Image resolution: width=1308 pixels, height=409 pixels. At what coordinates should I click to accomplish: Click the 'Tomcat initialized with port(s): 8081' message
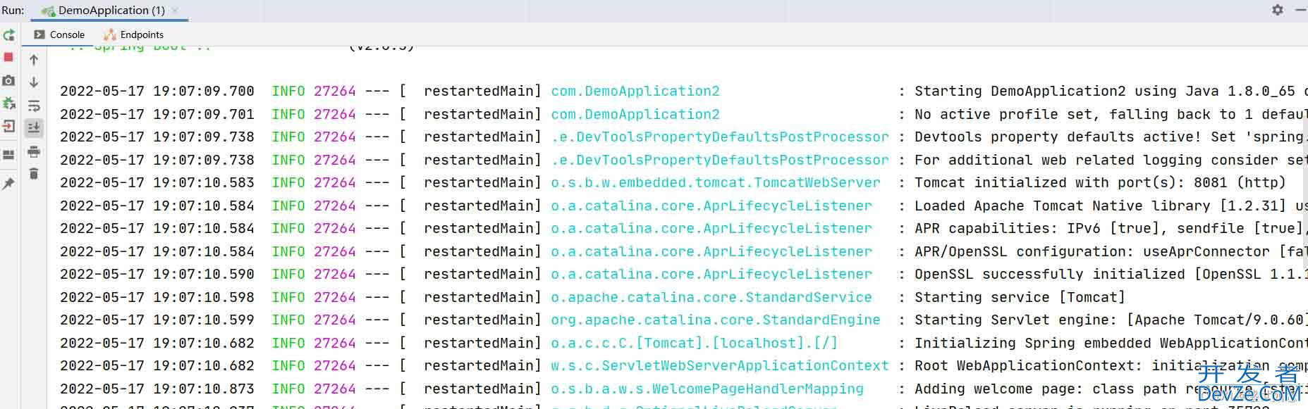[1100, 182]
